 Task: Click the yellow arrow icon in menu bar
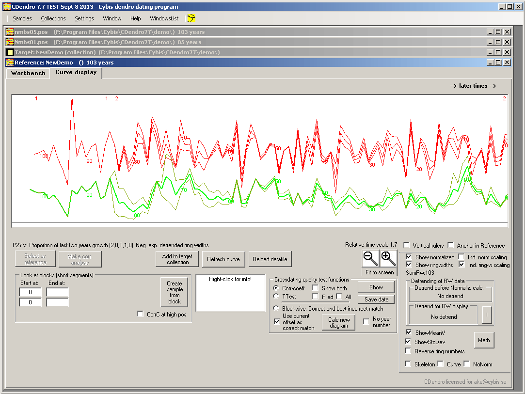[x=191, y=18]
